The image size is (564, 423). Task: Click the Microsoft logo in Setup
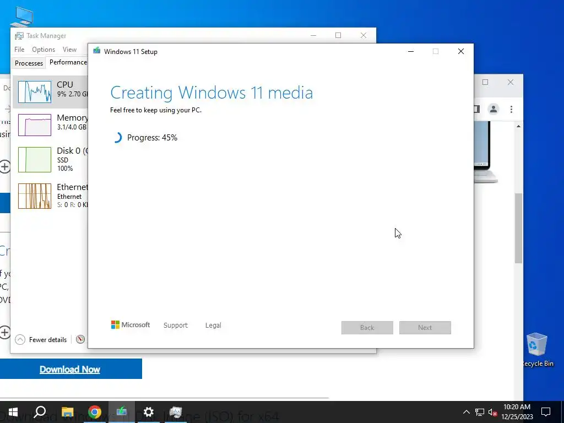pos(131,325)
